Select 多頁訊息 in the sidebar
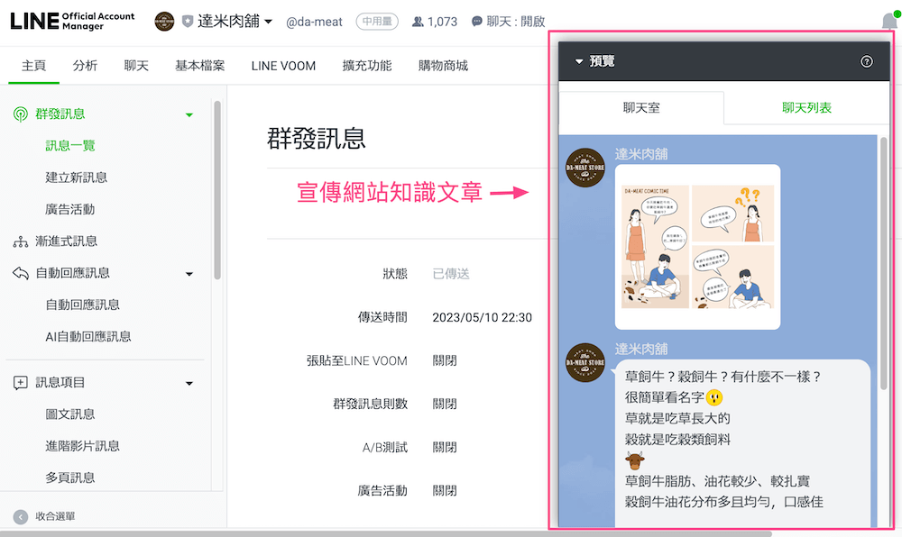This screenshot has width=902, height=537. [x=69, y=478]
